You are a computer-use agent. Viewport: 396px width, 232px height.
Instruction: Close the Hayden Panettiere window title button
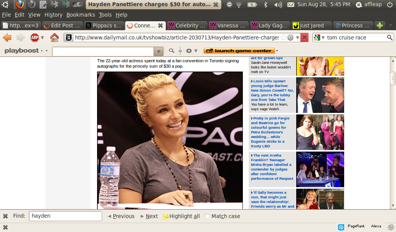click(x=216, y=4)
